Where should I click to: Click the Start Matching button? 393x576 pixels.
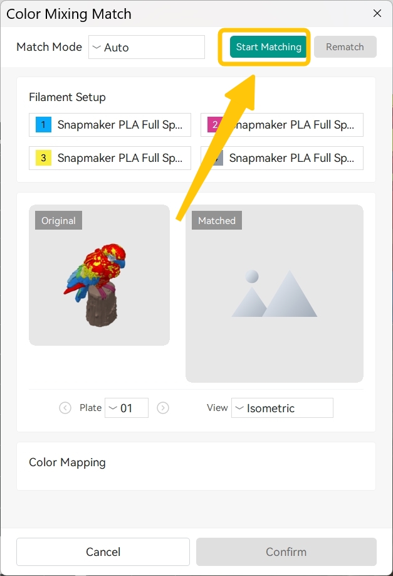pyautogui.click(x=268, y=47)
